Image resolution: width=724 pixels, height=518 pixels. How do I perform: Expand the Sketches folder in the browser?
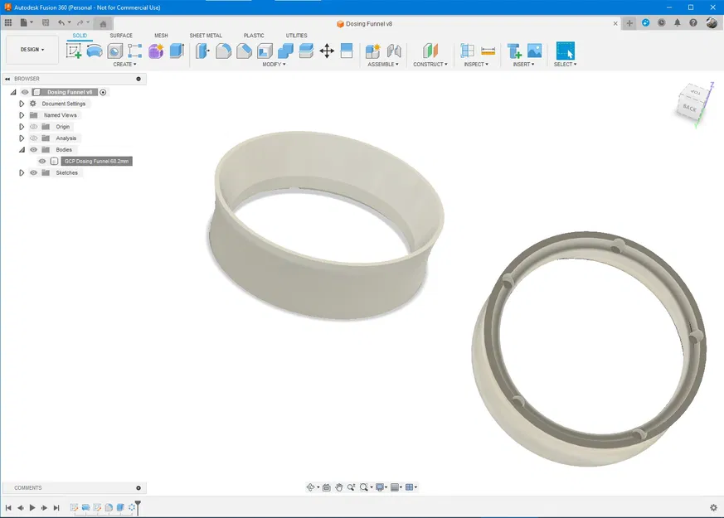tap(22, 172)
